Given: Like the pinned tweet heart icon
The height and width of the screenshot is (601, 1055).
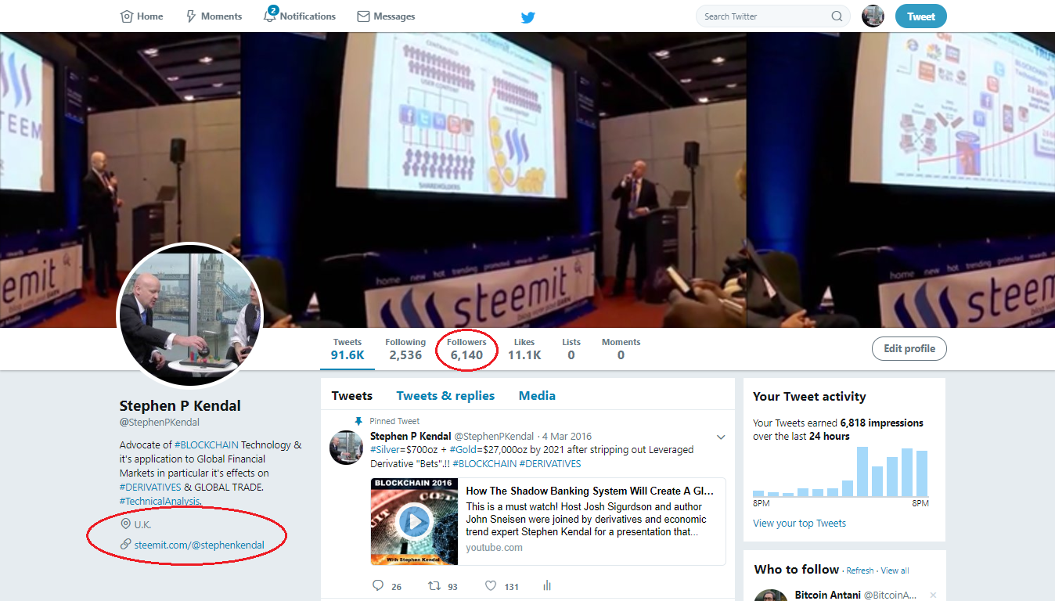Looking at the screenshot, I should (x=491, y=585).
